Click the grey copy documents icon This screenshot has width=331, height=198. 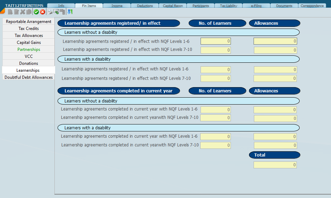click(x=29, y=12)
